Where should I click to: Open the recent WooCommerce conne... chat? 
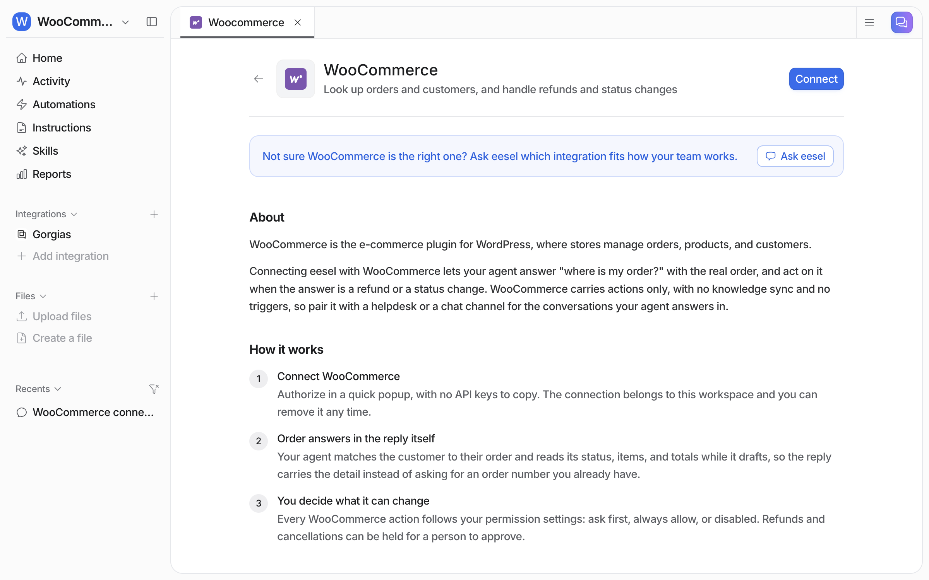click(85, 412)
